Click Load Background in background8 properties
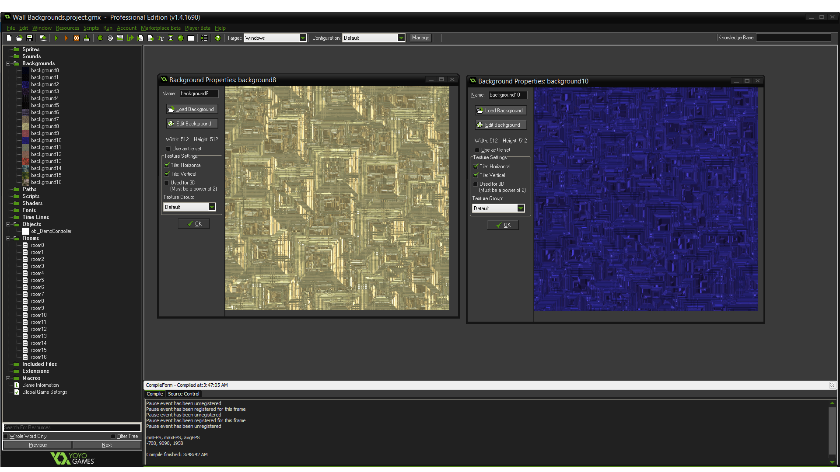840x472 pixels. tap(192, 109)
